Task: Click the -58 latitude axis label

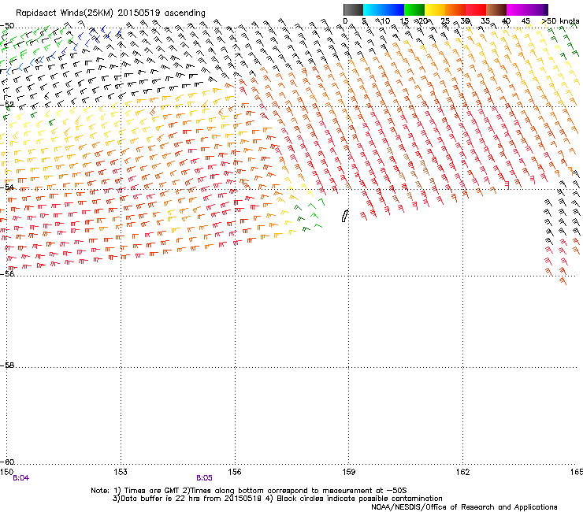Action: pyautogui.click(x=8, y=365)
